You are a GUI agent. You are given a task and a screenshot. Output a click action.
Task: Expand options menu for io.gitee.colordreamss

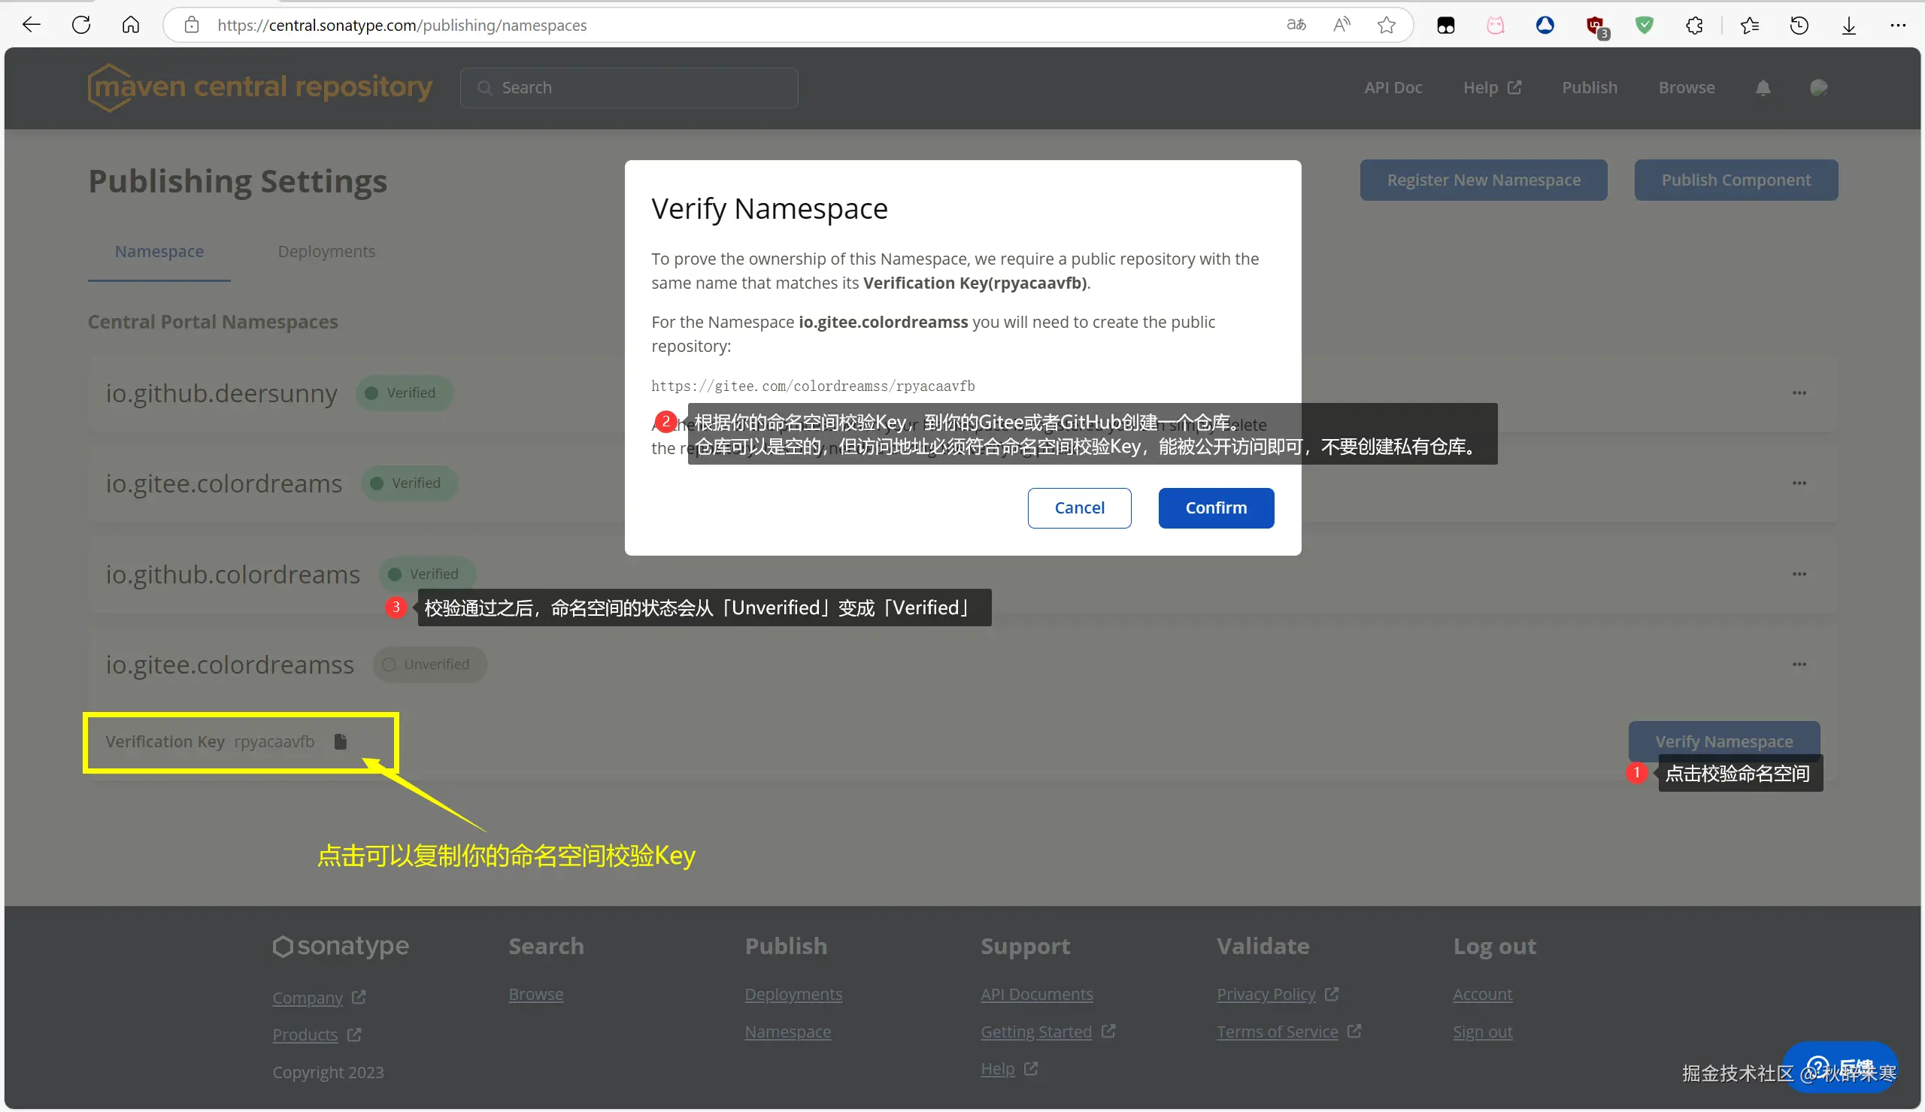(1799, 664)
